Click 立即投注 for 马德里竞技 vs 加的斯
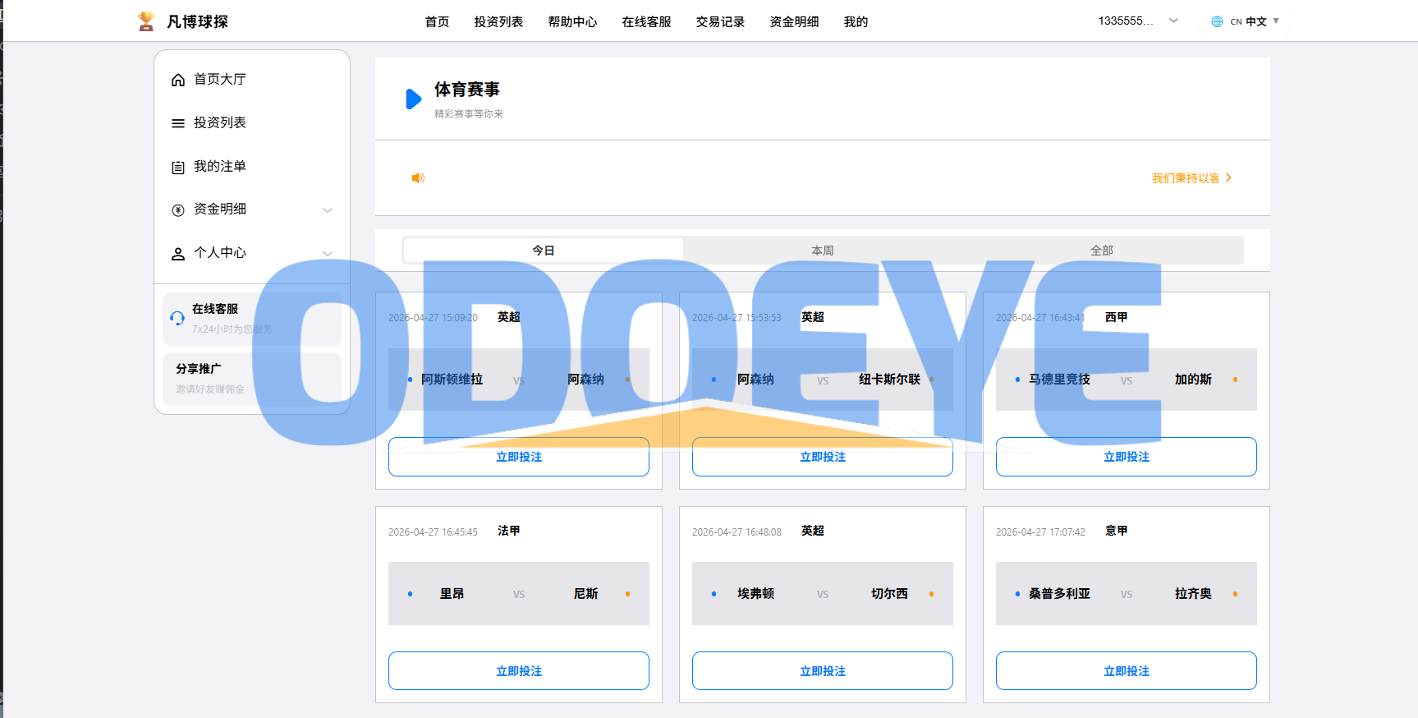 (x=1127, y=457)
